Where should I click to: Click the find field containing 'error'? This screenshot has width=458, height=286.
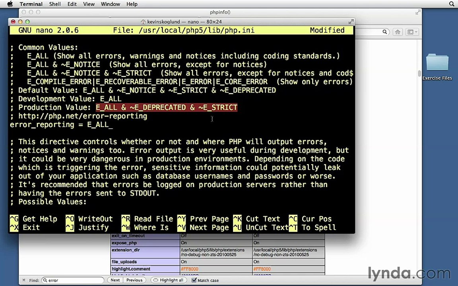[73, 280]
